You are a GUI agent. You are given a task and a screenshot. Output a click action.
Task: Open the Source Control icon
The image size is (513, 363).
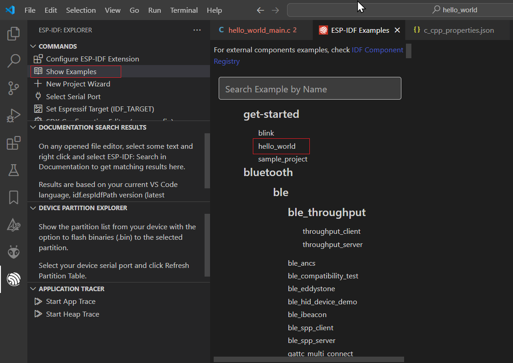pyautogui.click(x=13, y=88)
